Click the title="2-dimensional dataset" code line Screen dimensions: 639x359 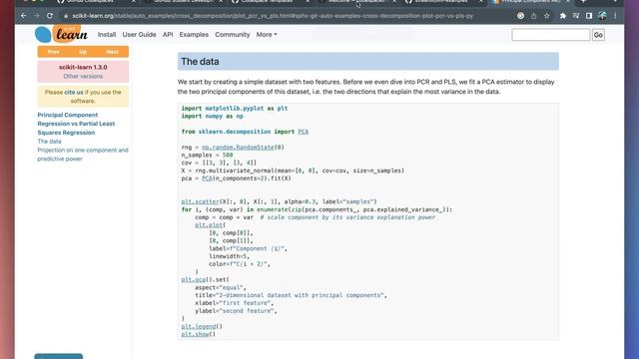coord(291,295)
